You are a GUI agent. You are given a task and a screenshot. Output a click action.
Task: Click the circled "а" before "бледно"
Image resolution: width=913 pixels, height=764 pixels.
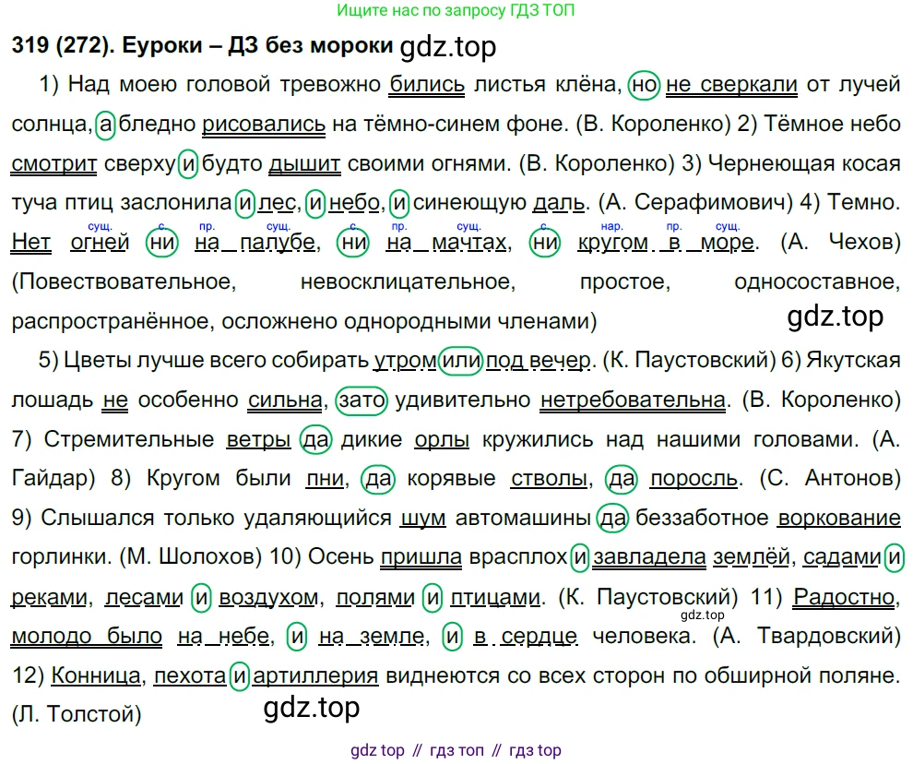tap(105, 125)
